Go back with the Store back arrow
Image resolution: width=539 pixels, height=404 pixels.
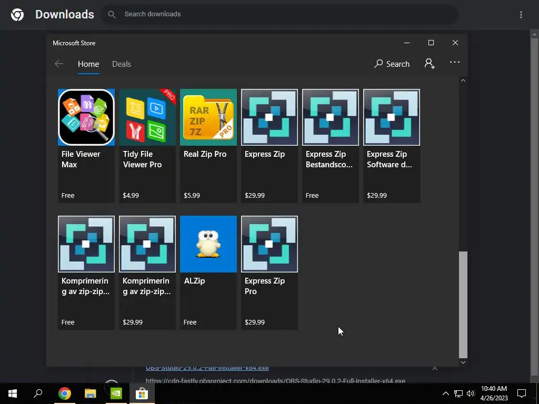pyautogui.click(x=59, y=64)
